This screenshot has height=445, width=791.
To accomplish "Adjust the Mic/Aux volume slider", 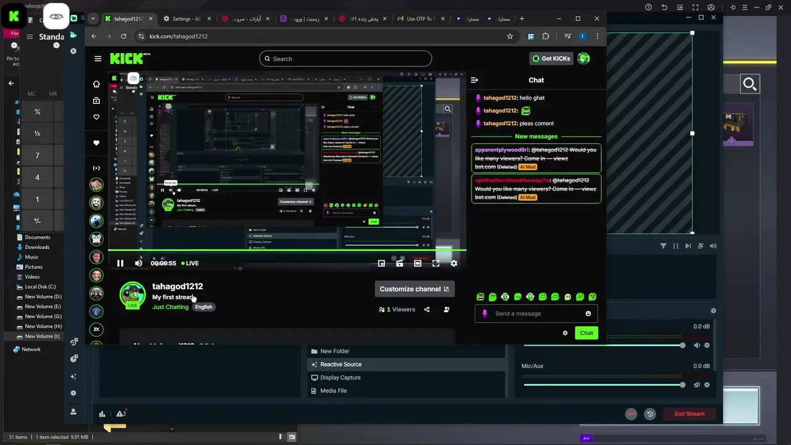I will click(x=604, y=385).
